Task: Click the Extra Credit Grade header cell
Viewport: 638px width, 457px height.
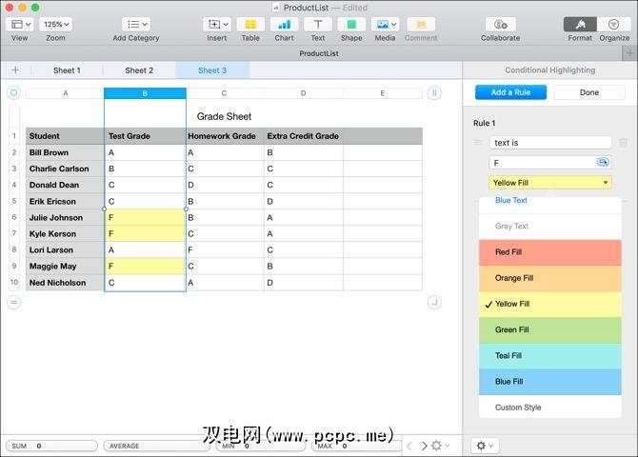Action: (x=304, y=136)
